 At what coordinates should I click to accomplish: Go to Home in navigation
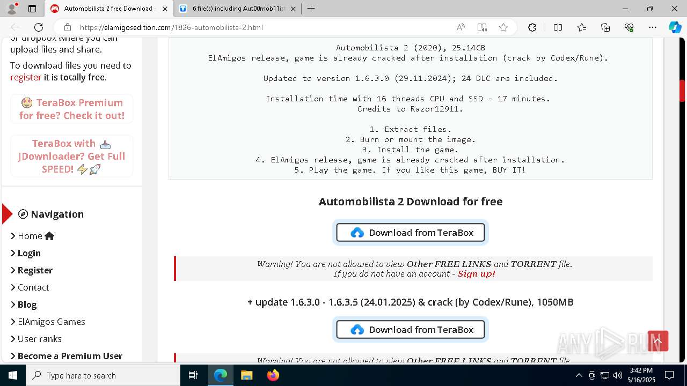[x=33, y=236]
